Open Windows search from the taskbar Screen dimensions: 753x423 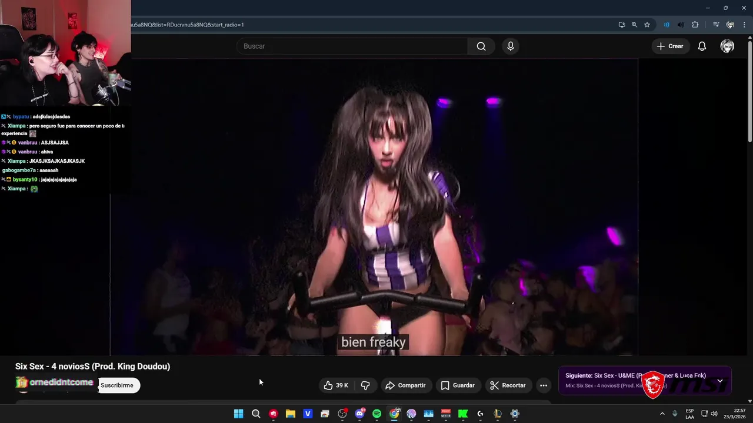(256, 414)
